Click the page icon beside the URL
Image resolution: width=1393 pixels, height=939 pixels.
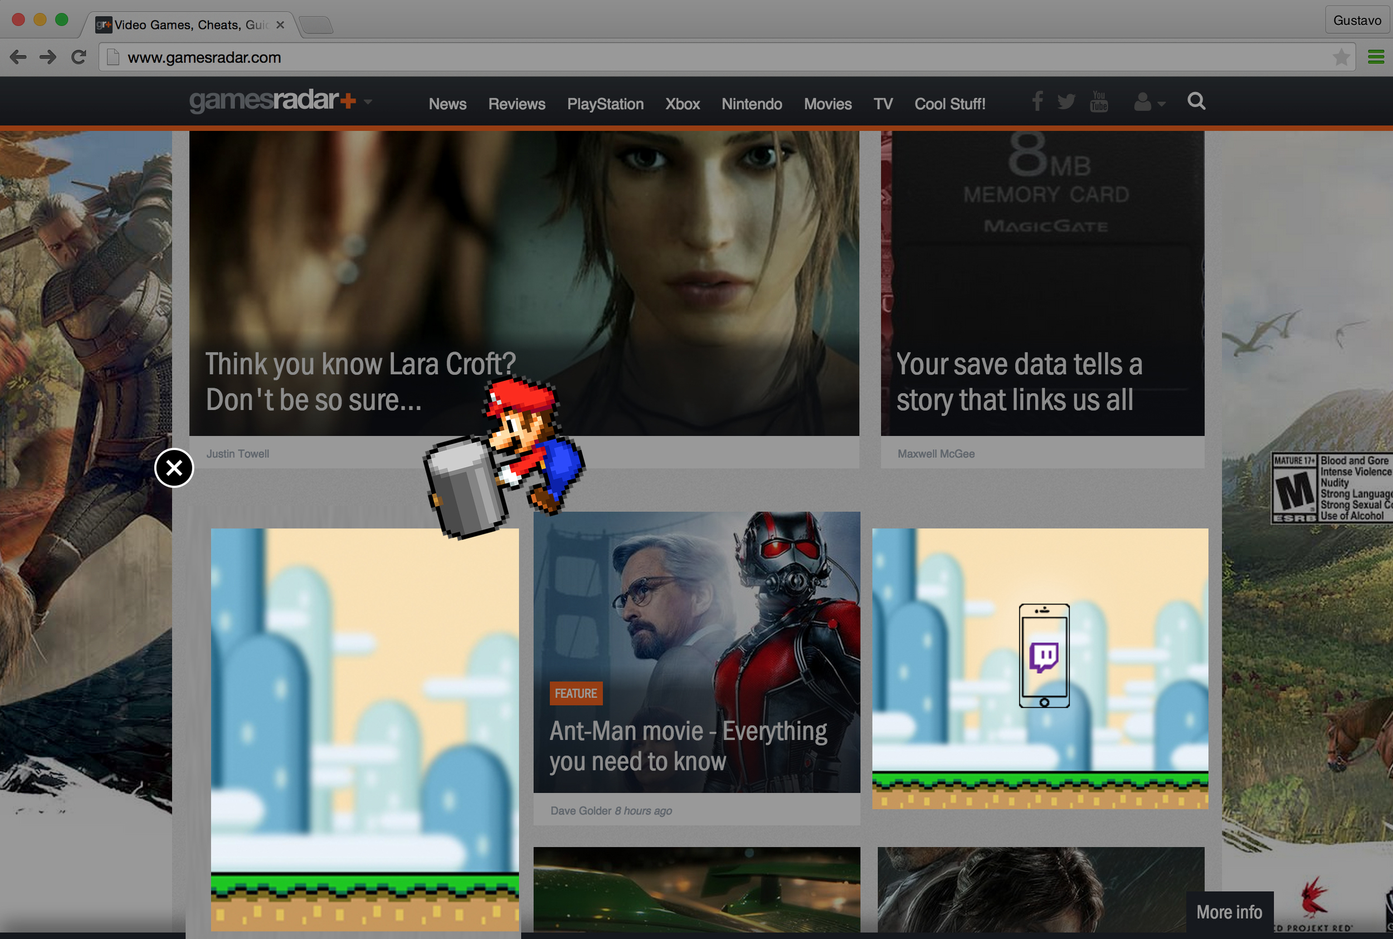(113, 57)
